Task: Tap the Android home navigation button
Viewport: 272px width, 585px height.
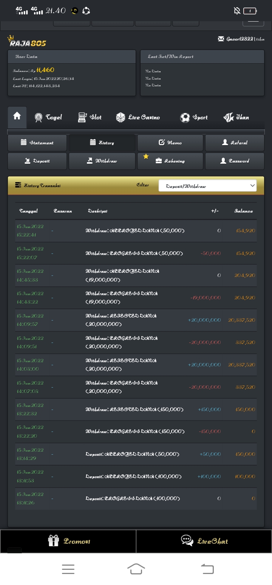Action: 136,569
